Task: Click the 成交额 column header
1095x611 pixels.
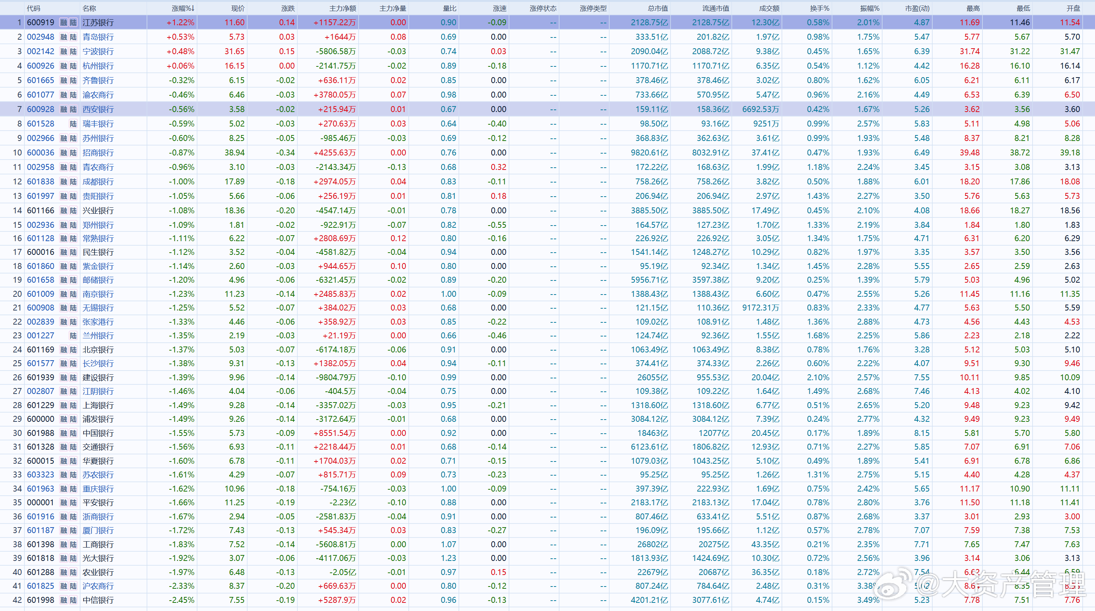Action: [769, 8]
